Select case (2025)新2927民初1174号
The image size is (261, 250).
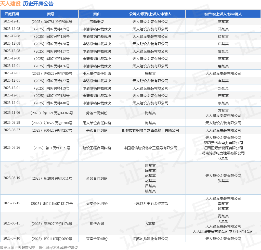[x=52, y=224]
